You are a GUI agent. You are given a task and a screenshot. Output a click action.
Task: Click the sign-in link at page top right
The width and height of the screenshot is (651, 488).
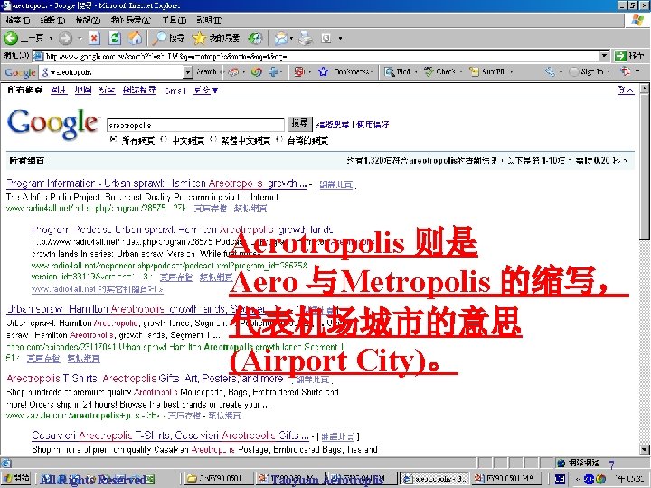[x=626, y=90]
